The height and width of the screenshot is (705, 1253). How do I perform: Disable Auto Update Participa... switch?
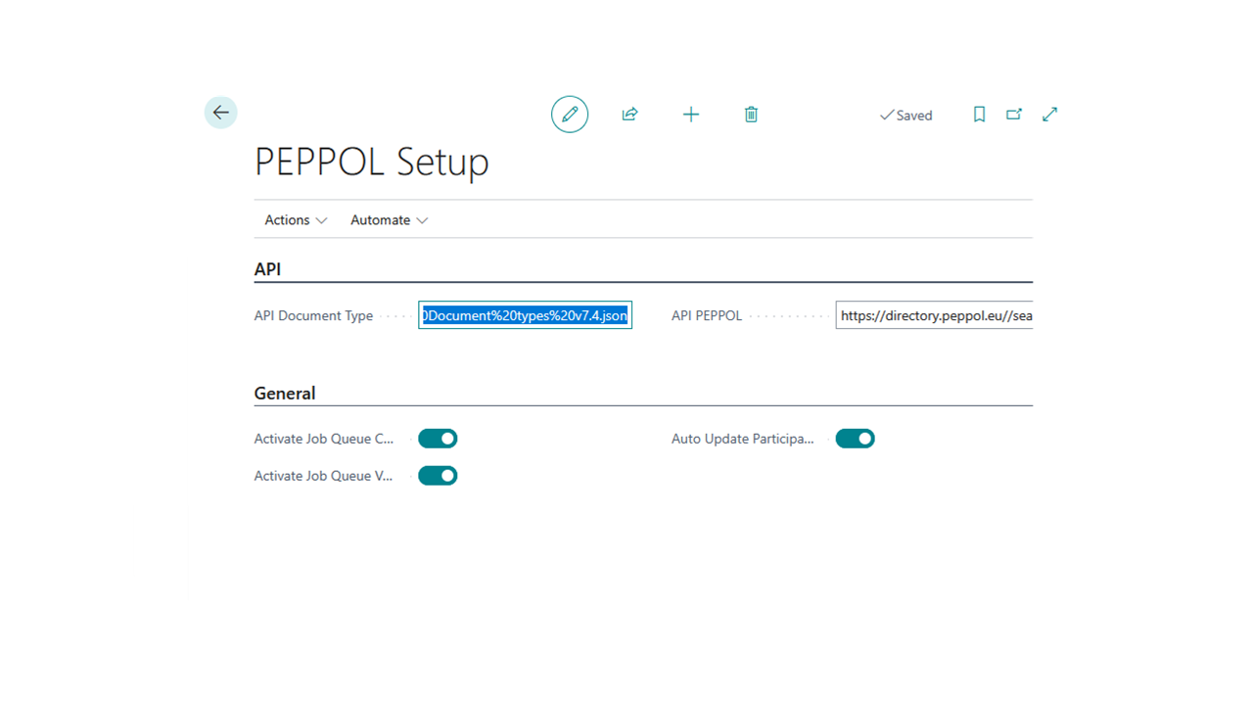[x=855, y=439]
